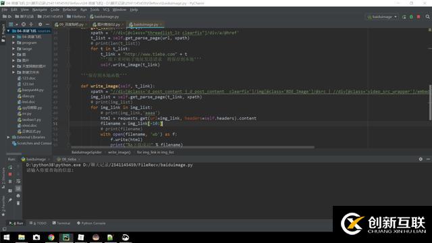Click BaiduImageSpider in the editor breadcrumb
The image size is (432, 243).
86,152
